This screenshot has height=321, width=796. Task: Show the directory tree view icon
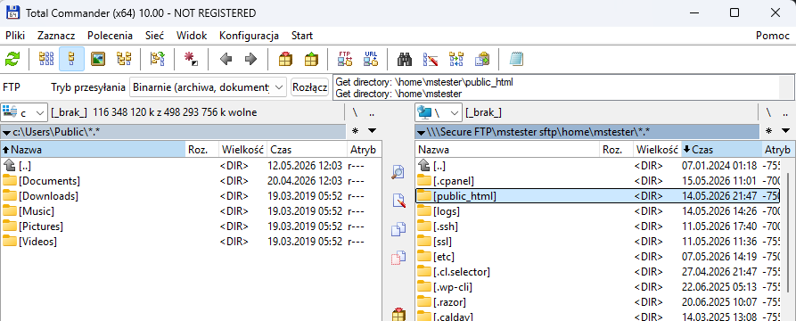pos(123,59)
